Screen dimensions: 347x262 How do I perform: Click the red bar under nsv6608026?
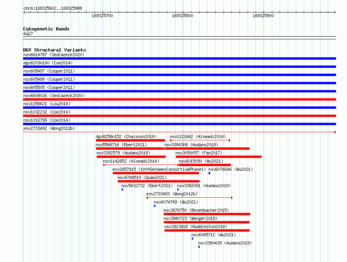(x=179, y=99)
